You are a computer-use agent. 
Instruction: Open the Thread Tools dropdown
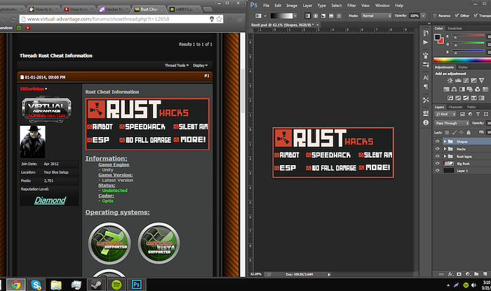coord(177,66)
